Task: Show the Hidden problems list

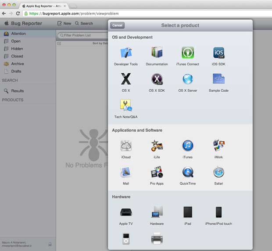Action: click(x=28, y=49)
